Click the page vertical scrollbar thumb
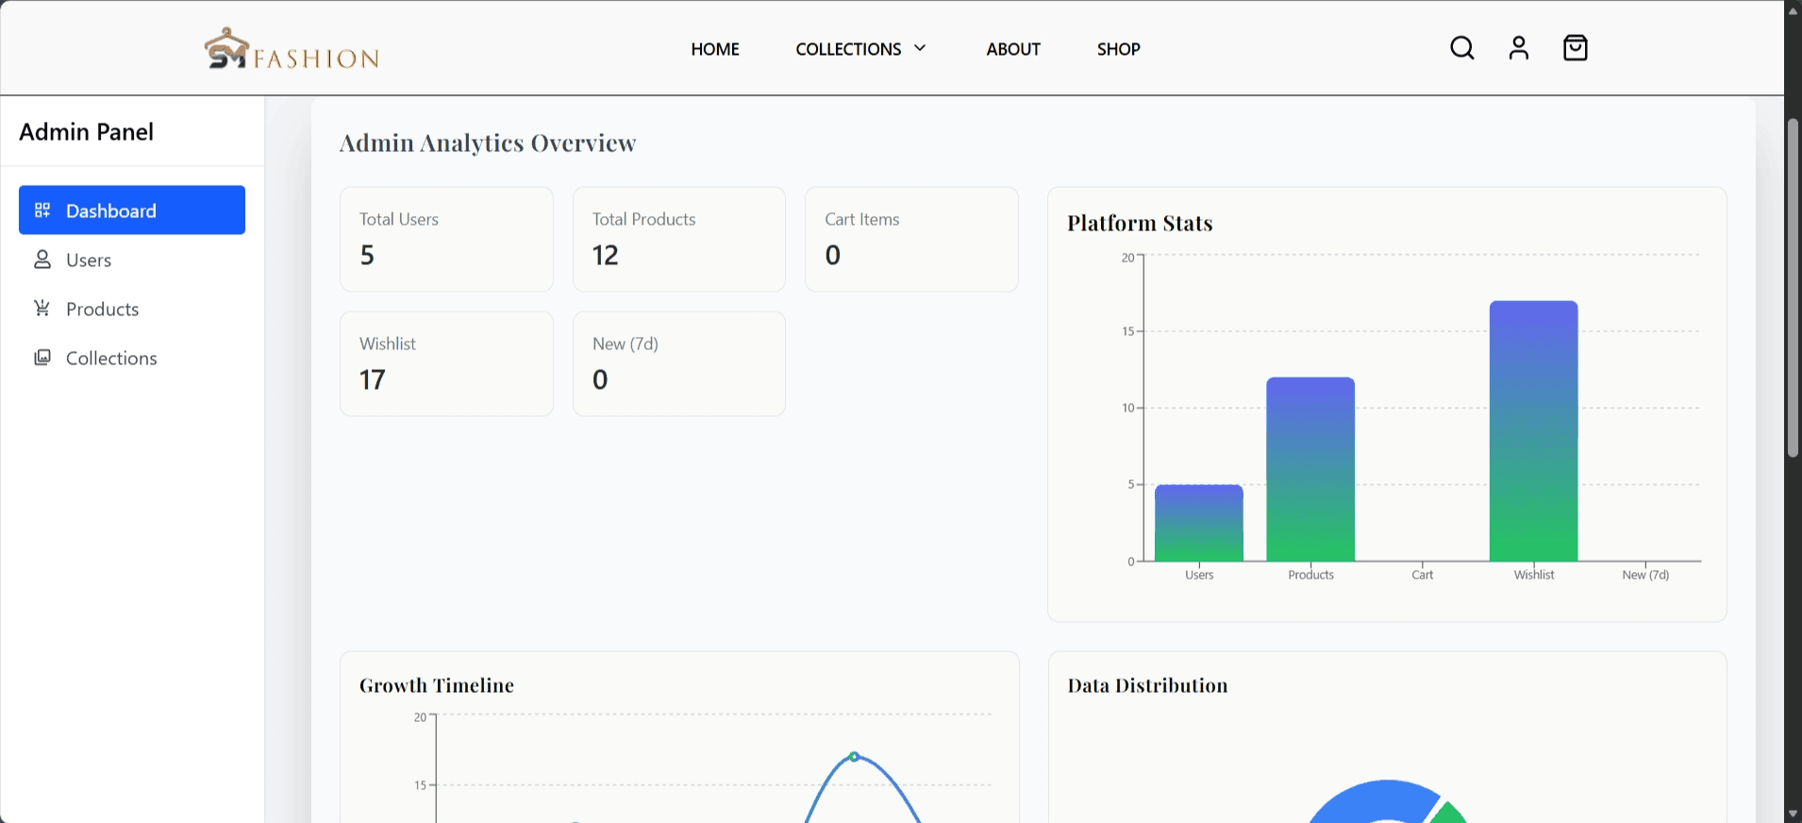Image resolution: width=1802 pixels, height=823 pixels. click(1794, 288)
